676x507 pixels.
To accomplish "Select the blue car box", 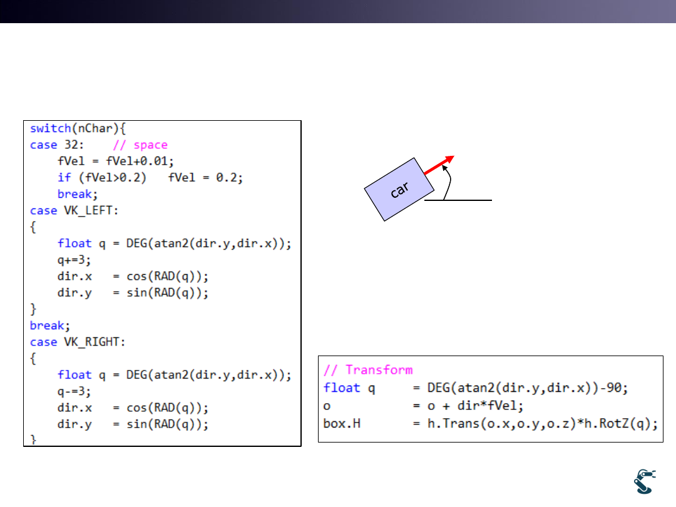I will [398, 189].
